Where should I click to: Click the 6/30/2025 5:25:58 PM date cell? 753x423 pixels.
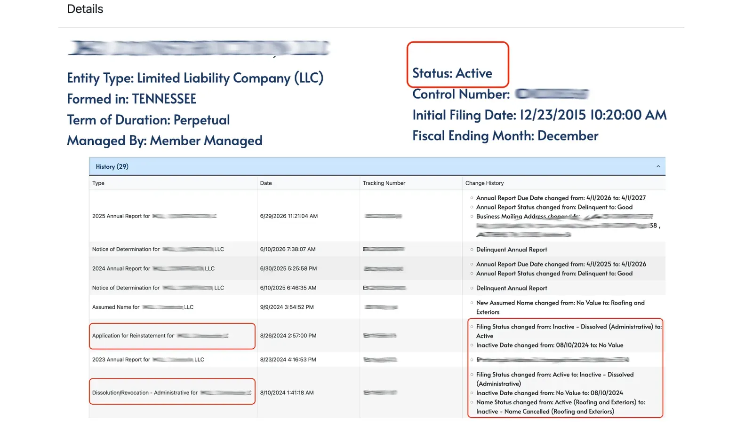click(288, 269)
